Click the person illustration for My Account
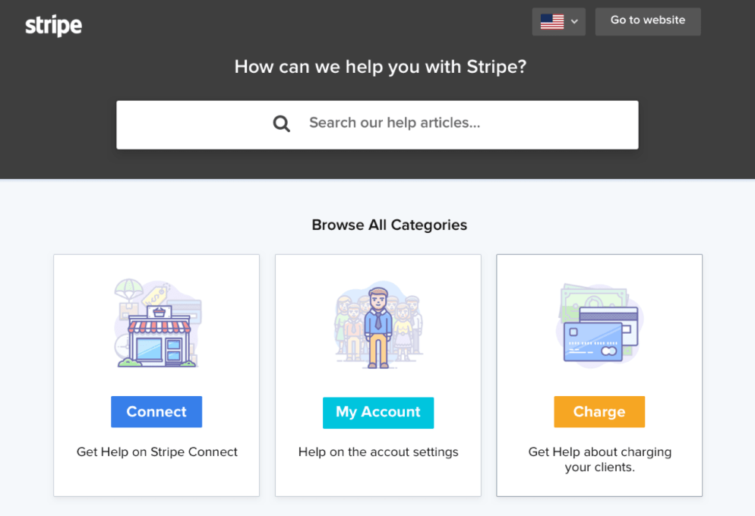Screen dimensions: 755x516 [378, 325]
